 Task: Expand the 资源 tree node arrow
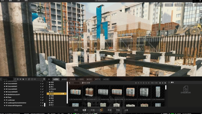(x=48, y=83)
